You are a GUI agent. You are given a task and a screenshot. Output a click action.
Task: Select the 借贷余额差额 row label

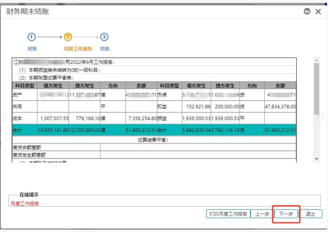[x=29, y=147]
